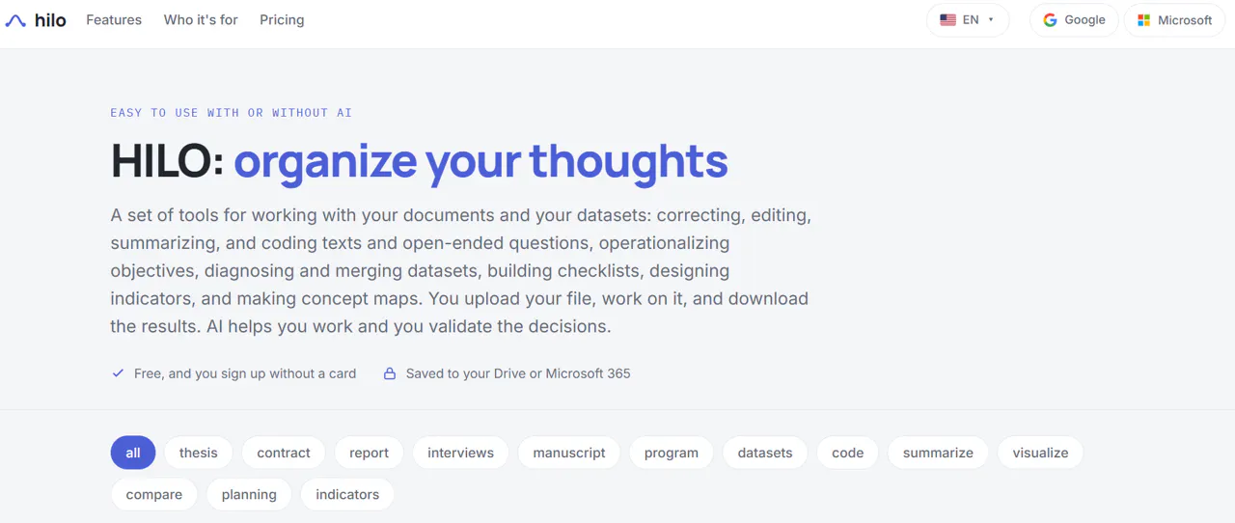This screenshot has height=523, width=1235.
Task: Toggle the 'thesis' filter chip
Action: click(x=199, y=453)
